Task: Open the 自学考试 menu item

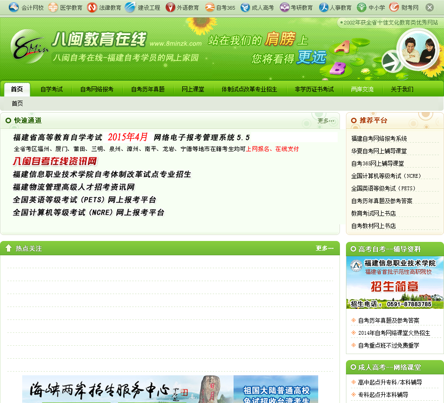Action: point(51,89)
